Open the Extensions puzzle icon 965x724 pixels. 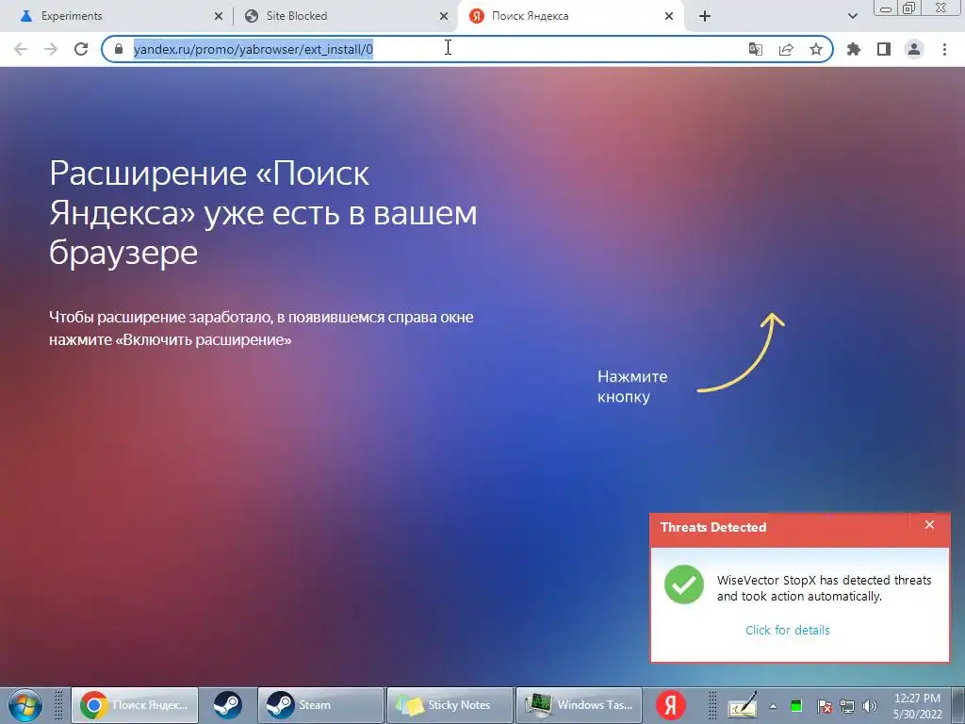click(854, 49)
